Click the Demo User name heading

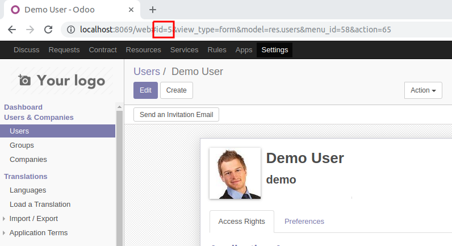[x=305, y=158]
